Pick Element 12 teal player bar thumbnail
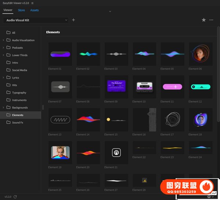The height and width of the screenshot is (200, 220). [200, 87]
